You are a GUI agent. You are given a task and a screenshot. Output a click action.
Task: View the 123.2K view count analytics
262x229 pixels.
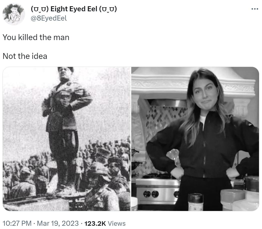(x=95, y=223)
